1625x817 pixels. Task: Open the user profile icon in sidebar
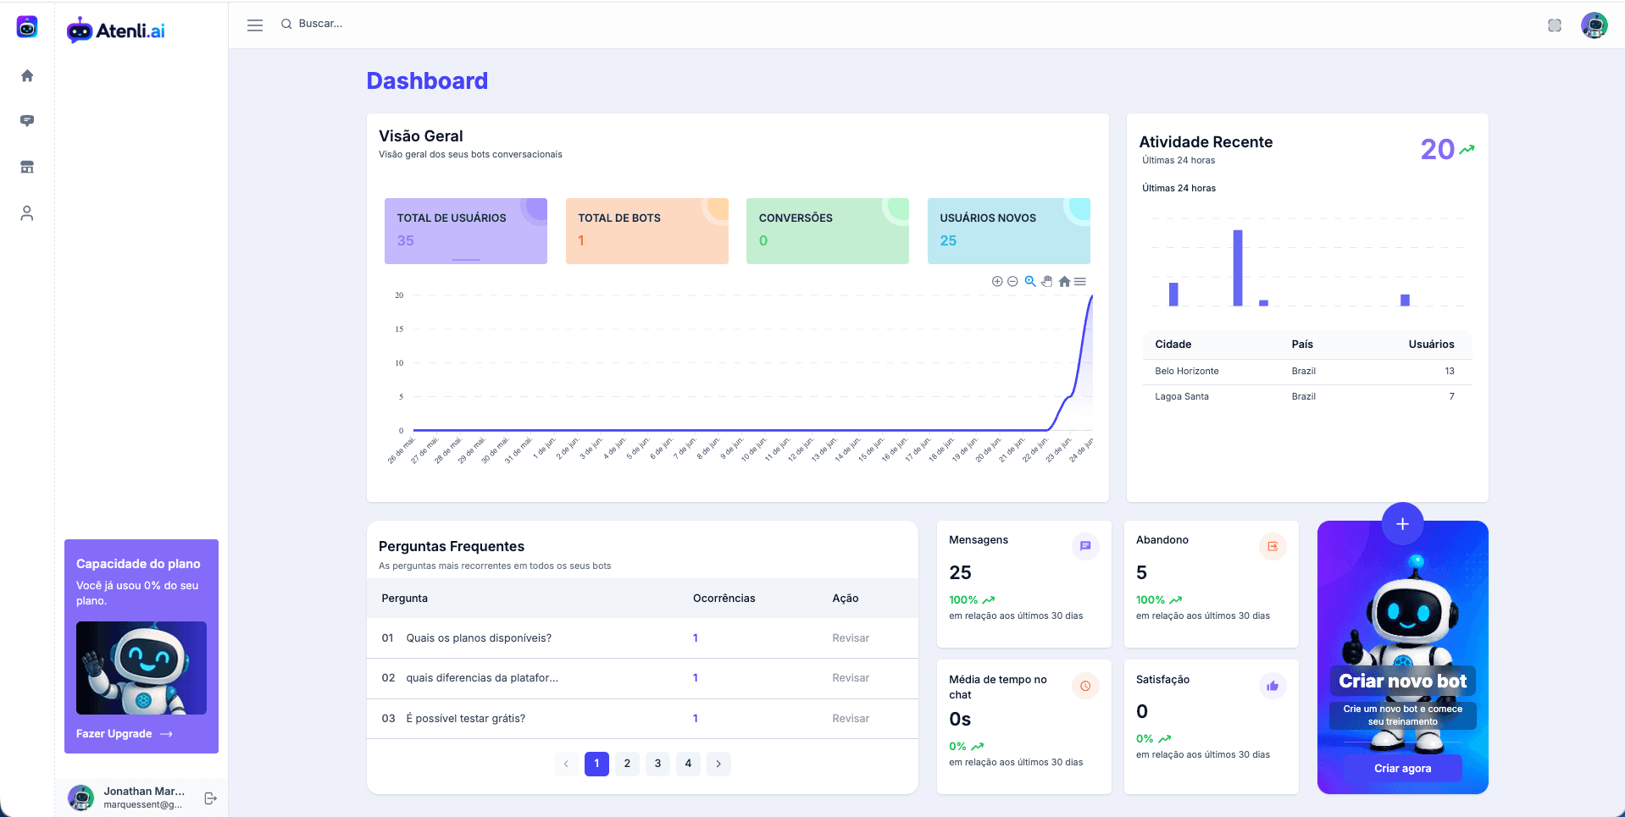[x=27, y=213]
